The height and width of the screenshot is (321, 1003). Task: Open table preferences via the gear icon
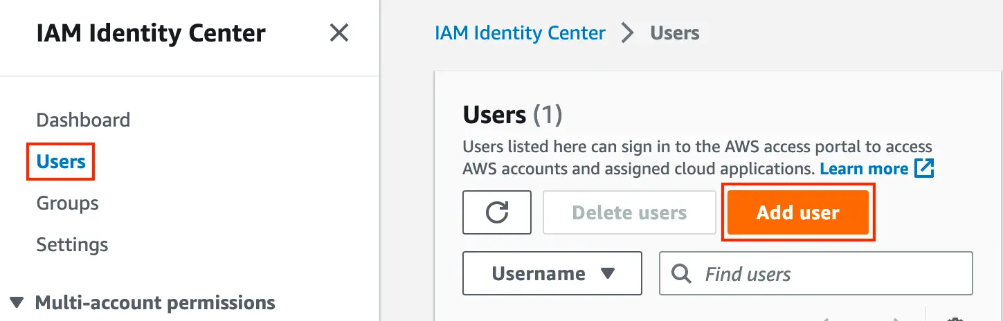tap(955, 319)
